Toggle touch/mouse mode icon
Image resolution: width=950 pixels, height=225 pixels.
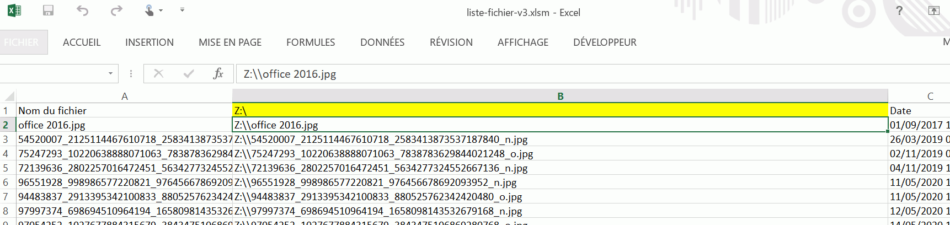[x=150, y=10]
